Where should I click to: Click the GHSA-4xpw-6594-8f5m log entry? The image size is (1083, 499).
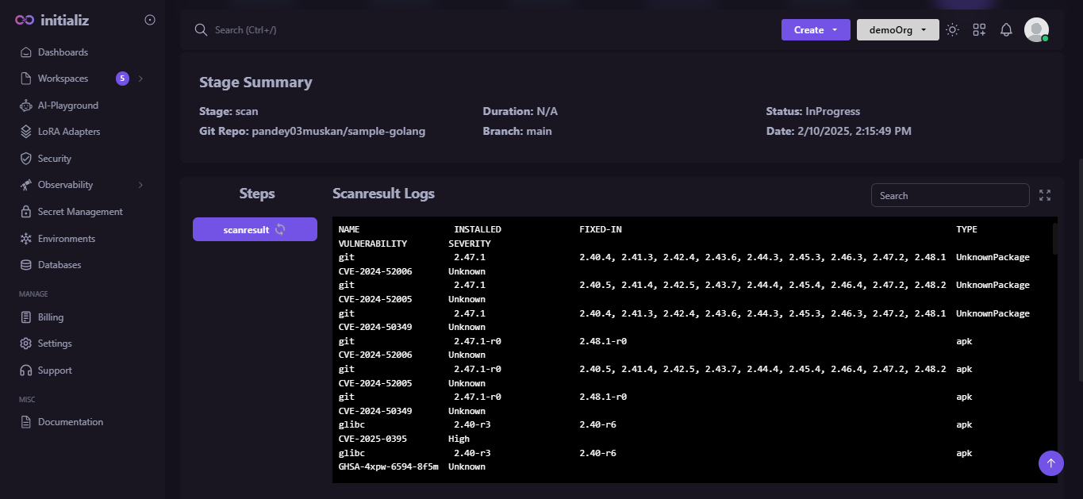coord(388,466)
